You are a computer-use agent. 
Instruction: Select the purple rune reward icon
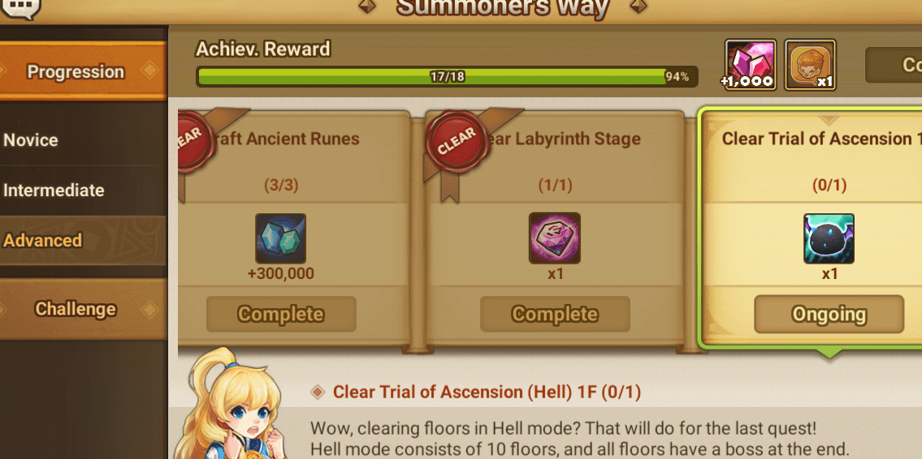pyautogui.click(x=555, y=238)
